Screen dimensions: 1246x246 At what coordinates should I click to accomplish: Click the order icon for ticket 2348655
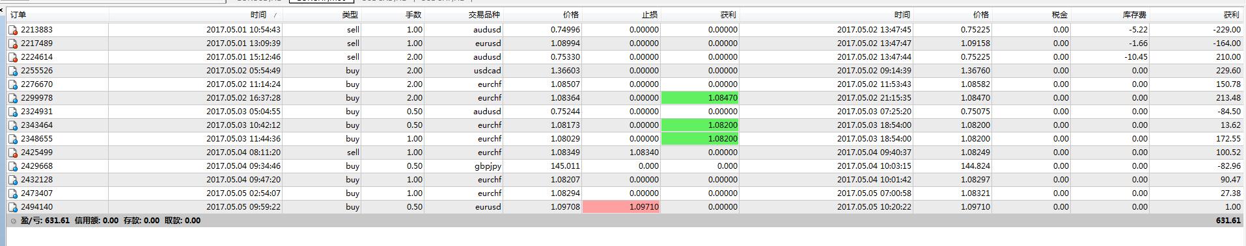click(x=12, y=139)
